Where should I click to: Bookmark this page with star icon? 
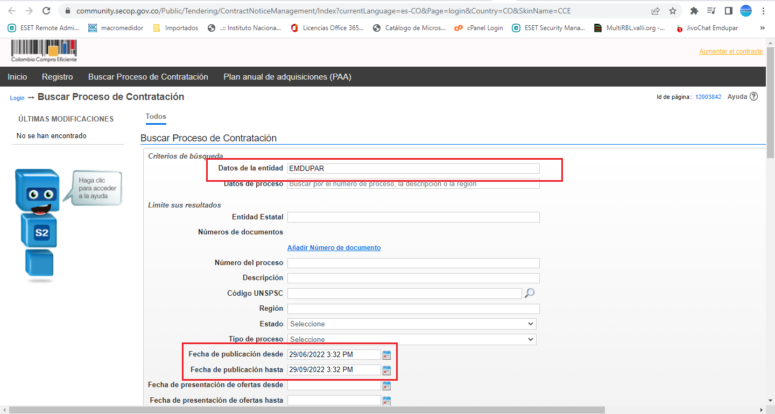673,11
